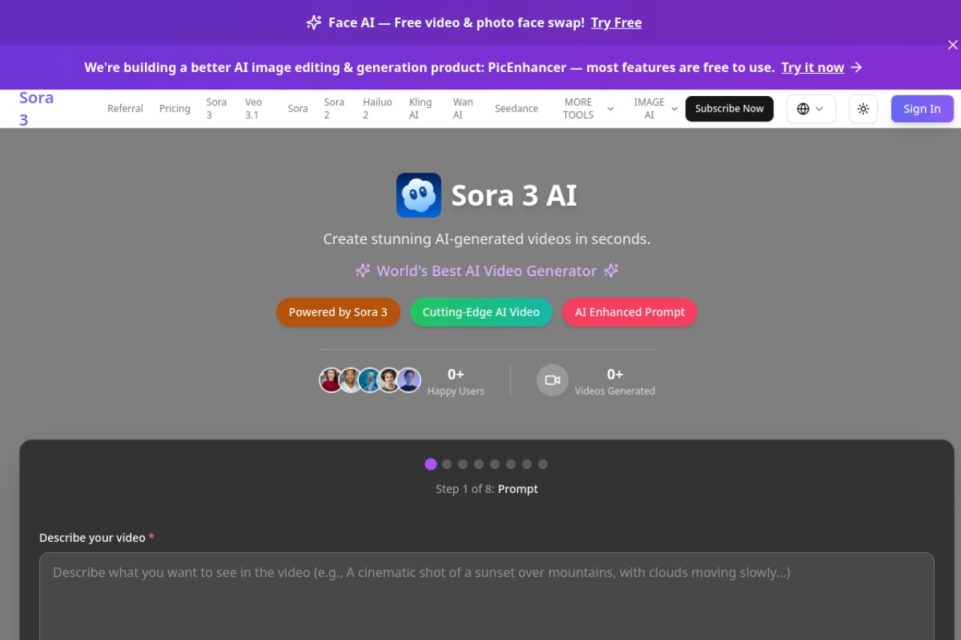This screenshot has width=961, height=640.
Task: Expand the IMAGE AI menu
Action: click(655, 109)
